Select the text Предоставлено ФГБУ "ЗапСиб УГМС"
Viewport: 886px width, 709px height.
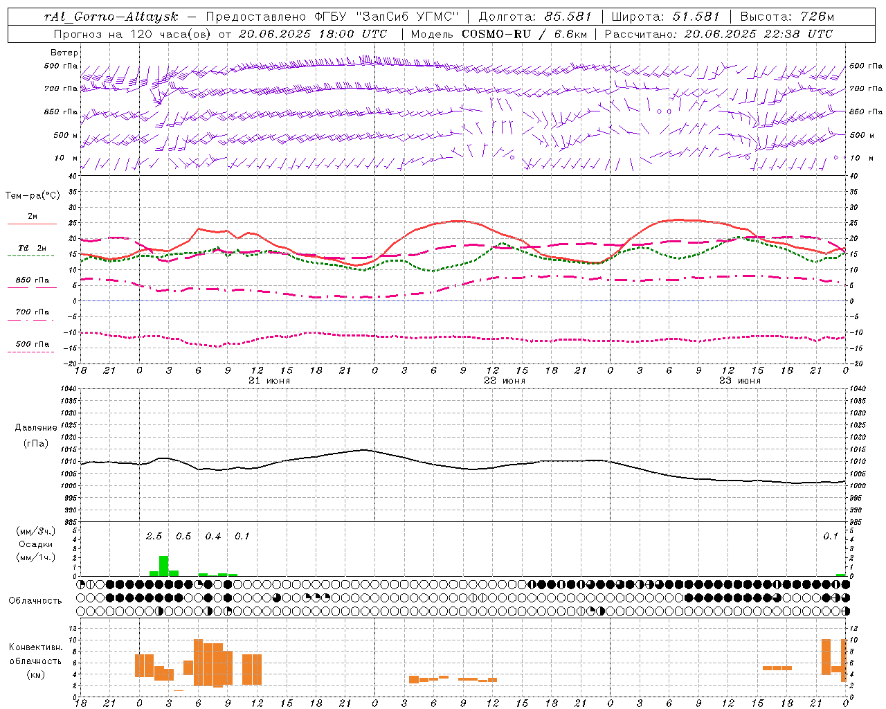tap(333, 17)
